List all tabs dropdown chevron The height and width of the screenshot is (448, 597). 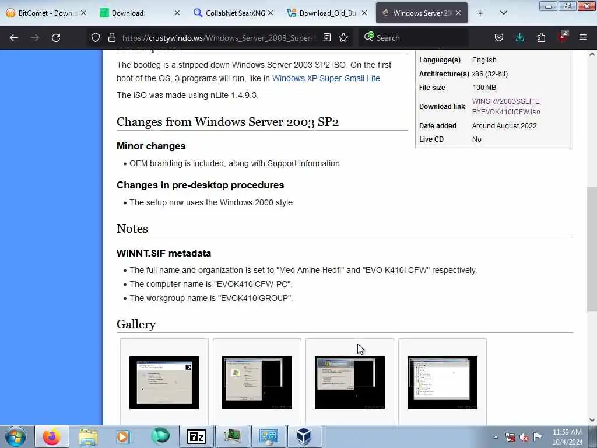[x=503, y=13]
